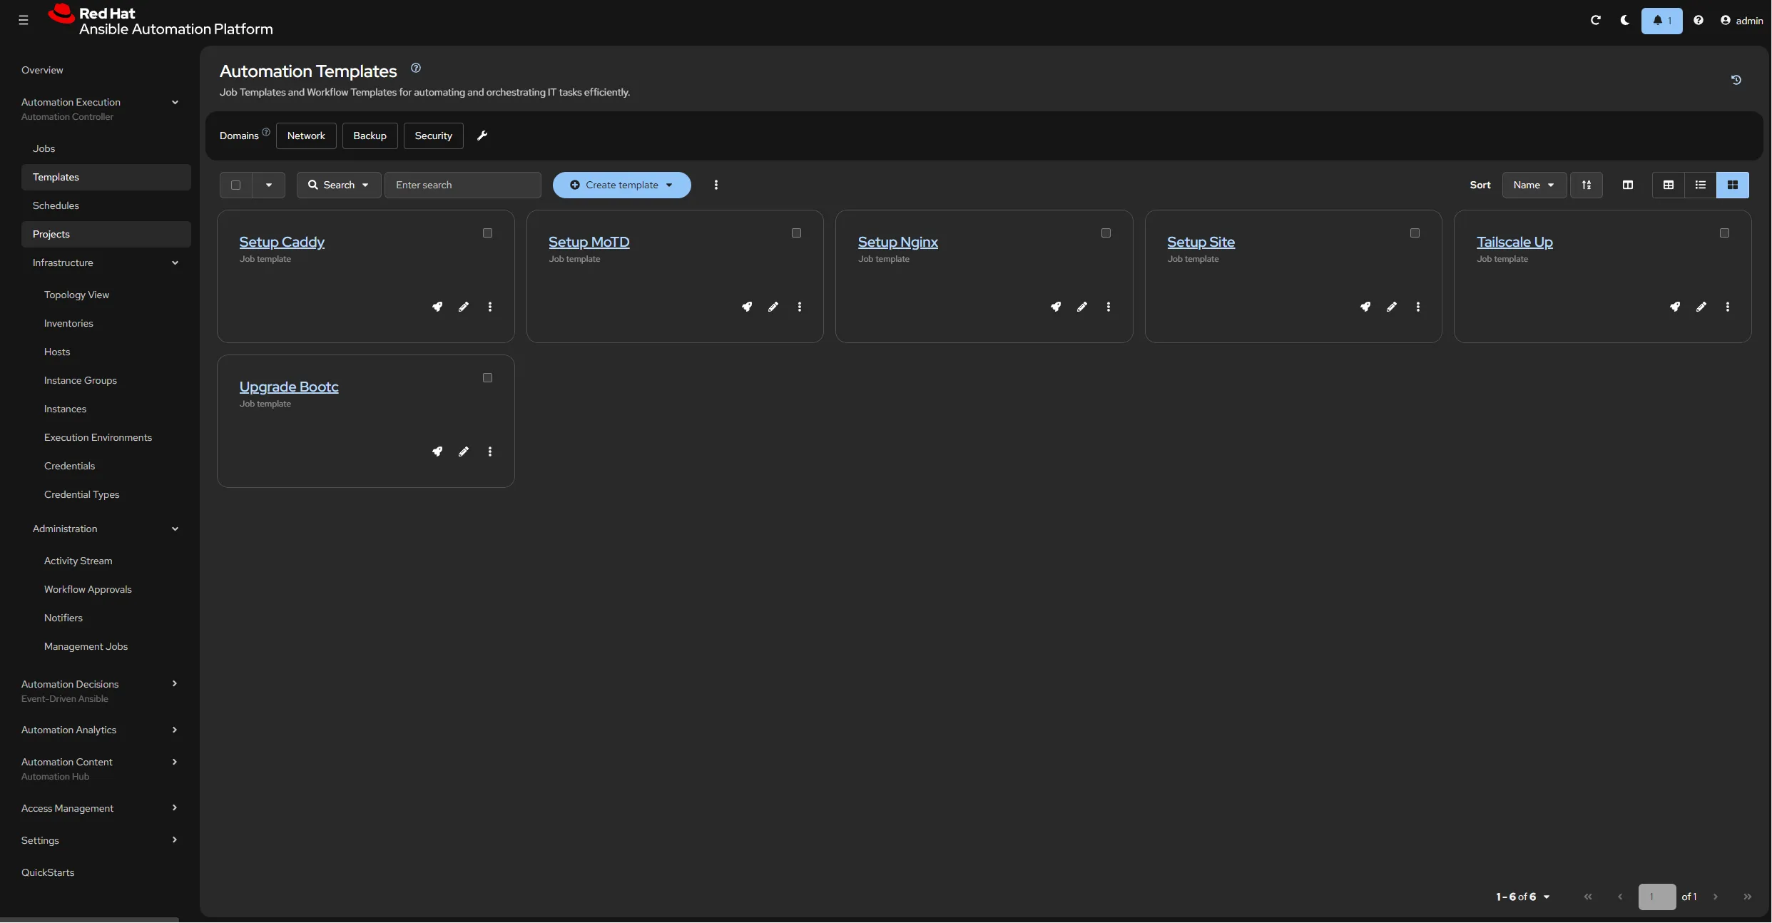Launch the Setup MoTD template
Image resolution: width=1772 pixels, height=923 pixels.
747,307
